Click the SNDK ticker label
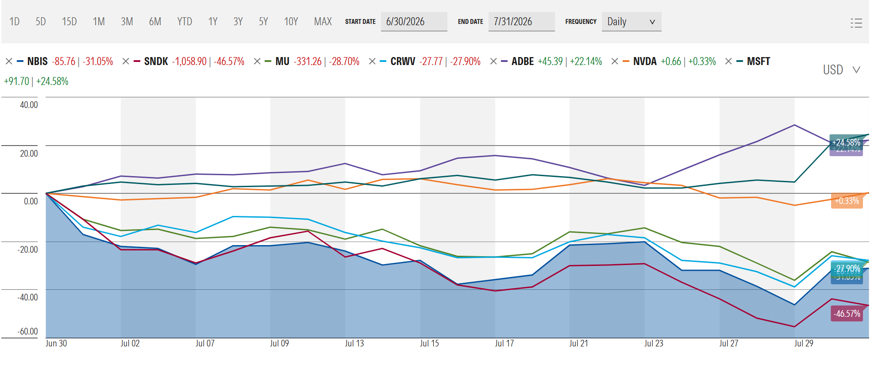This screenshot has height=365, width=878. click(156, 61)
